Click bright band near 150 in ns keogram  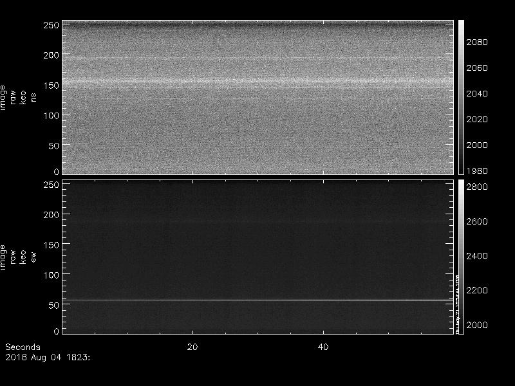[258, 81]
